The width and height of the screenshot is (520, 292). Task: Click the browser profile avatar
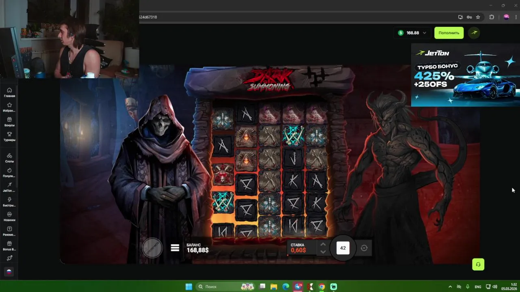[506, 17]
